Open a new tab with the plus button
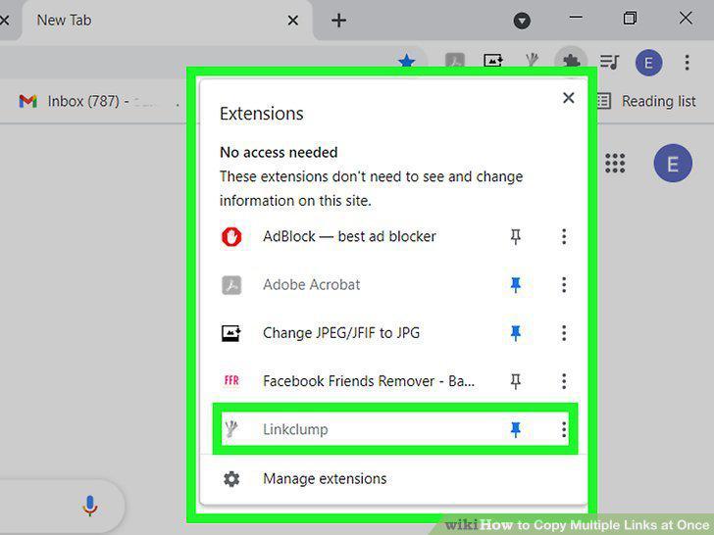The width and height of the screenshot is (714, 535). click(x=338, y=20)
